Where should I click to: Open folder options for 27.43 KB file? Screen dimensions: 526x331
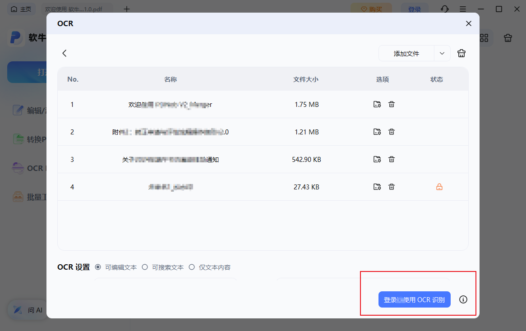point(377,187)
